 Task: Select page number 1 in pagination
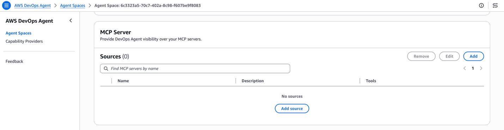pos(473,68)
